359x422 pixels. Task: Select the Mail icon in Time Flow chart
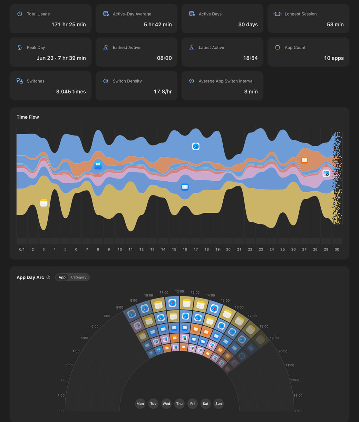(x=185, y=187)
